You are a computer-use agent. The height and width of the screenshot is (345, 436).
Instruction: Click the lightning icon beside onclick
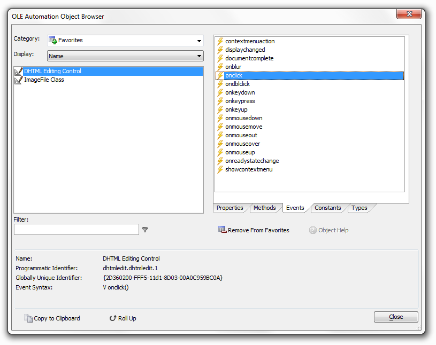(x=220, y=75)
